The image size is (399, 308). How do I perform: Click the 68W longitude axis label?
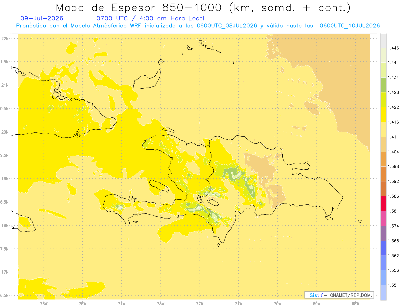tap(355, 303)
